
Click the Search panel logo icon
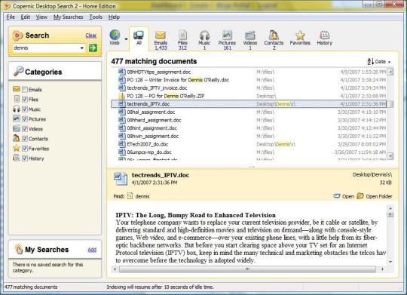tap(18, 35)
